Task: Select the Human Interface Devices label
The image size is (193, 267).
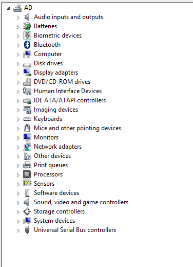Action: point(68,91)
